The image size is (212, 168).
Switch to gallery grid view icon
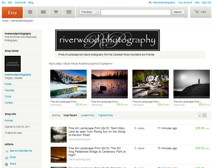pyautogui.click(x=200, y=116)
